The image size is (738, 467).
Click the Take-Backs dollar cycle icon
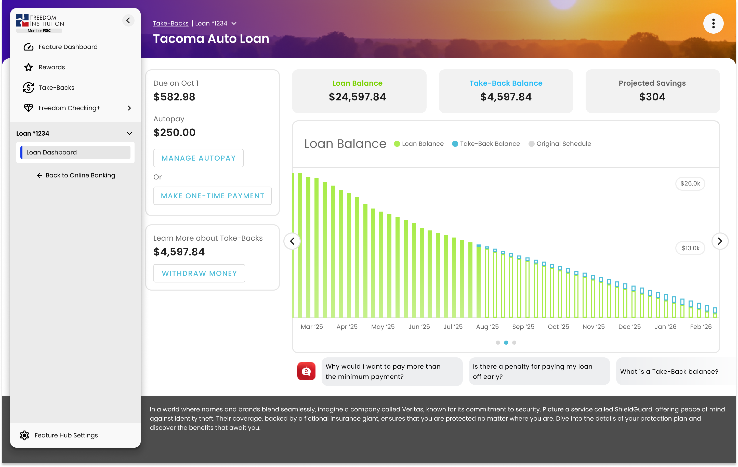click(x=29, y=88)
